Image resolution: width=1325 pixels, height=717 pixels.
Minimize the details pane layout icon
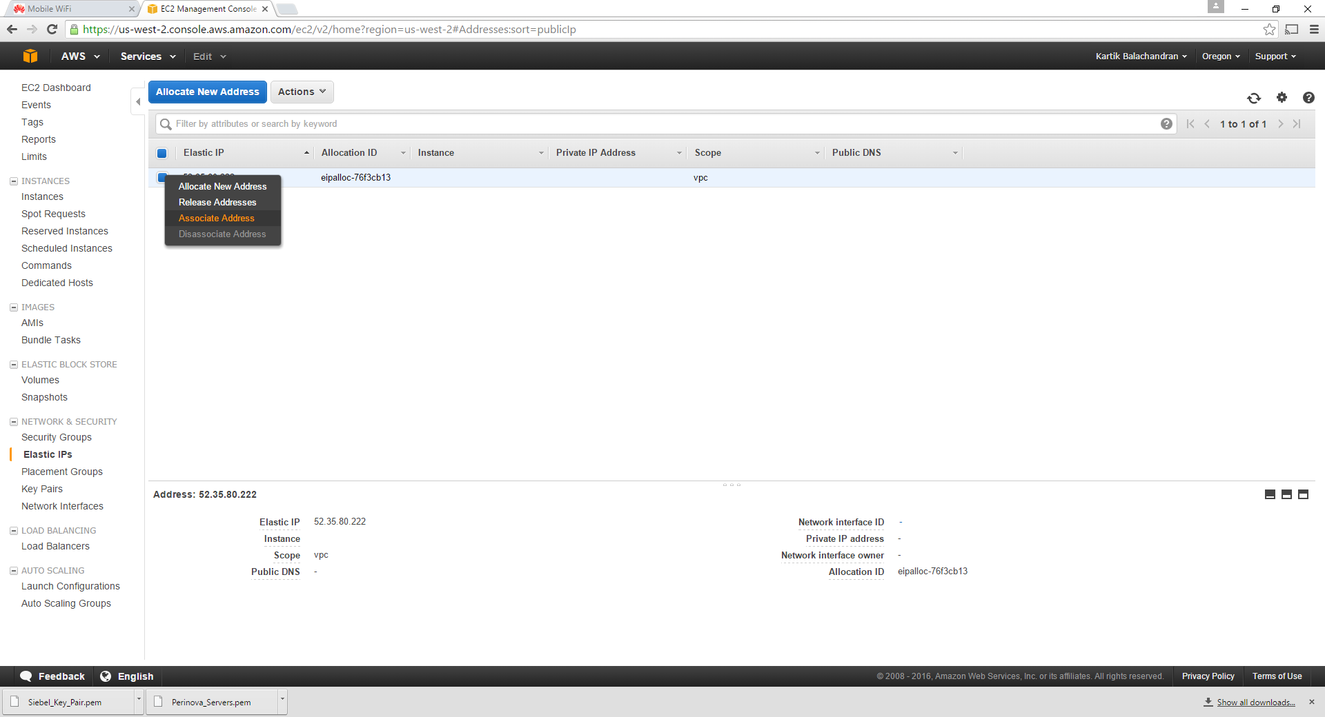tap(1270, 494)
